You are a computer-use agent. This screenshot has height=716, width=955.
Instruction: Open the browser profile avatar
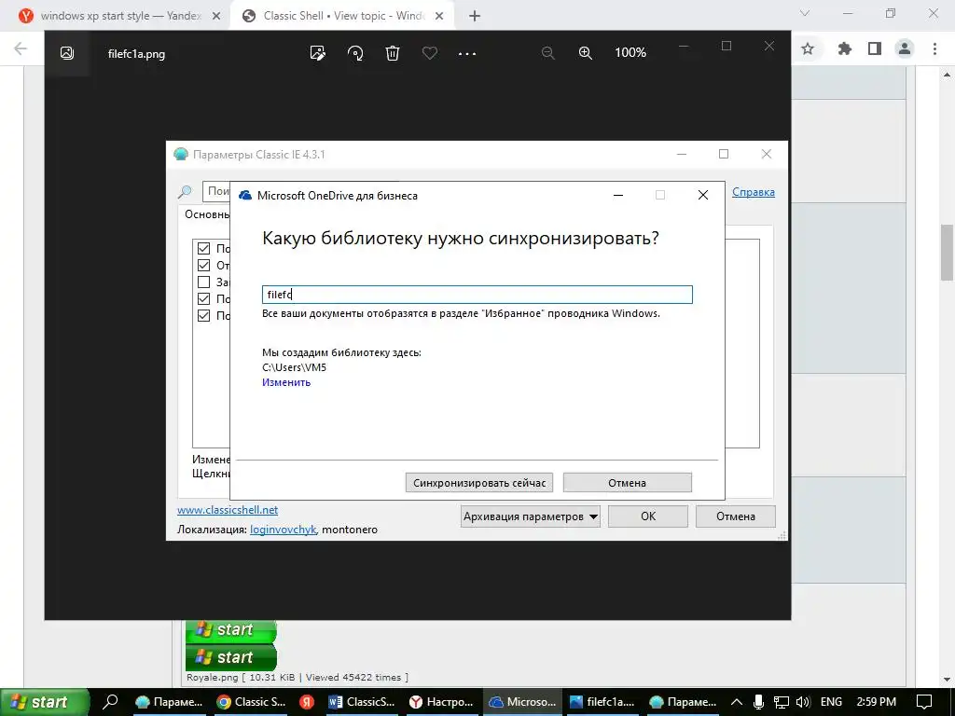click(x=905, y=48)
